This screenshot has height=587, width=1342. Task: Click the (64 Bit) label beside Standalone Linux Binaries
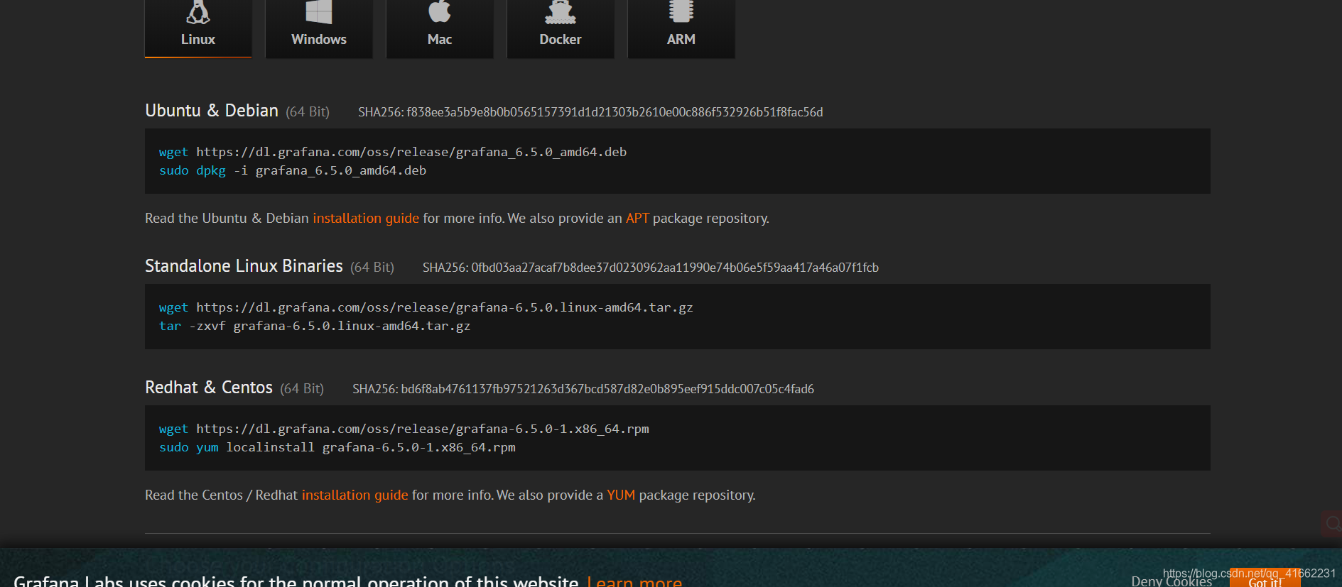(372, 268)
